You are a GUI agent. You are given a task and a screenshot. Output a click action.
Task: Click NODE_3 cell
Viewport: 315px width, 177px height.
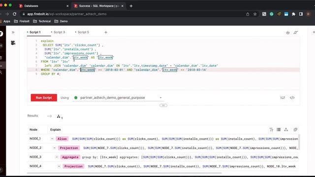[35, 157]
